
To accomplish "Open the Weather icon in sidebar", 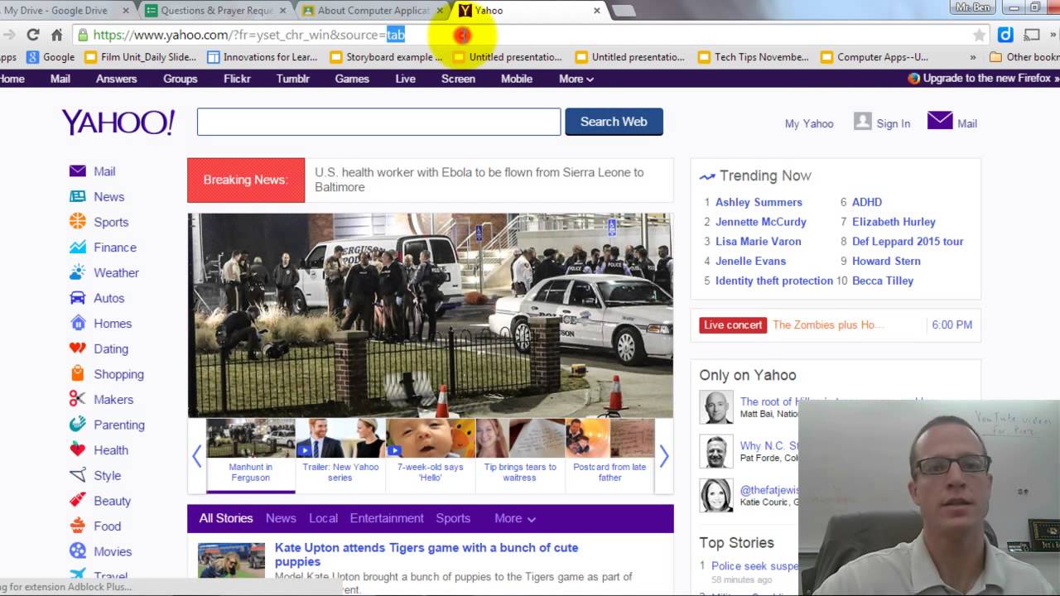I will point(78,272).
